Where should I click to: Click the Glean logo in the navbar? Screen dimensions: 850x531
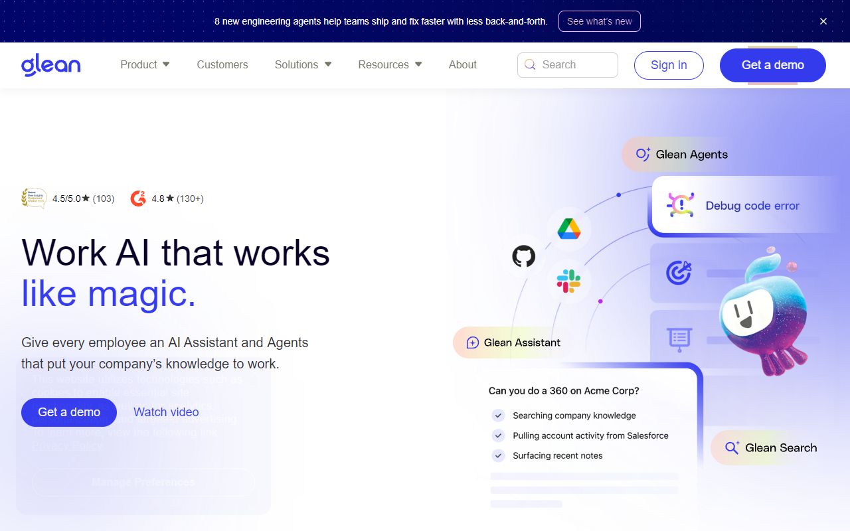point(50,65)
